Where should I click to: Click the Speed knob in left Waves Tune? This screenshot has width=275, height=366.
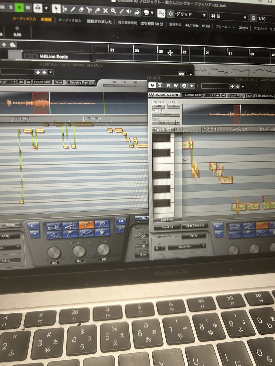point(54,253)
